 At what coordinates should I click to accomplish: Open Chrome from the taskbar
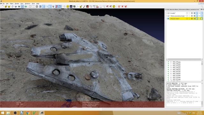tap(28, 113)
